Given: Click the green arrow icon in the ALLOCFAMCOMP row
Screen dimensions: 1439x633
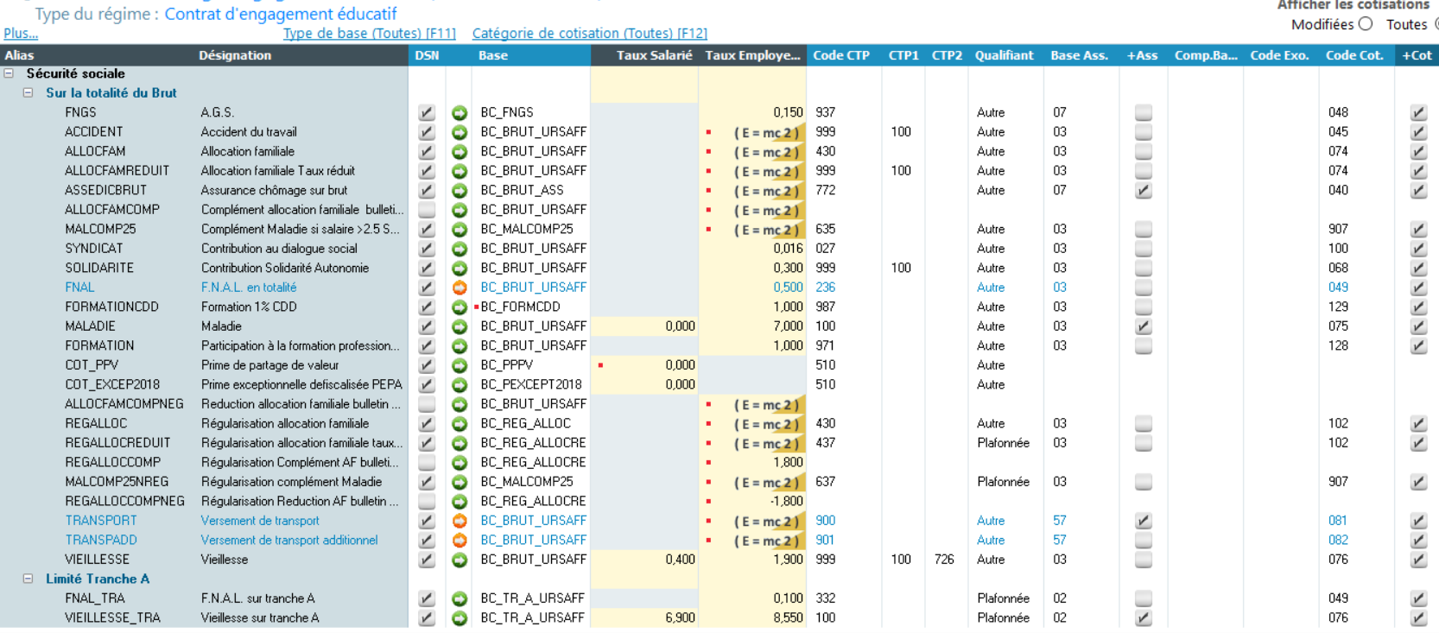Looking at the screenshot, I should coord(460,210).
